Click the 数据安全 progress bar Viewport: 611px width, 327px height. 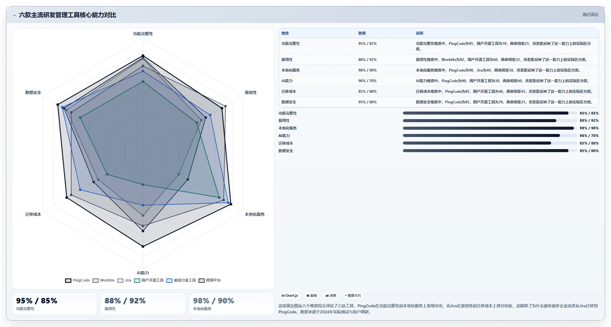pyautogui.click(x=490, y=151)
